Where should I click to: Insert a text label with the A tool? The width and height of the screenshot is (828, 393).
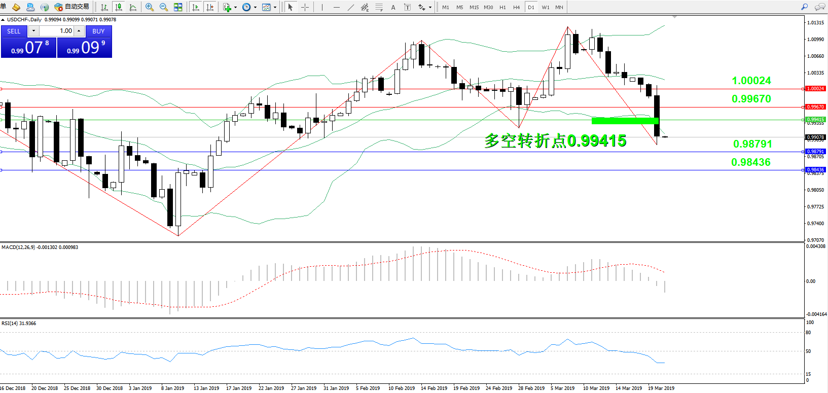tap(393, 7)
